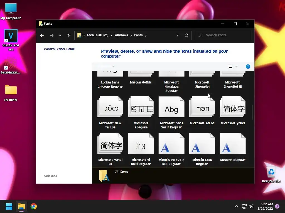285x213 pixels.
Task: Click the Lucida Sans Unicode Regular label
Action: [110, 84]
